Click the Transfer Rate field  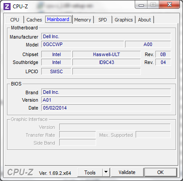(78, 135)
